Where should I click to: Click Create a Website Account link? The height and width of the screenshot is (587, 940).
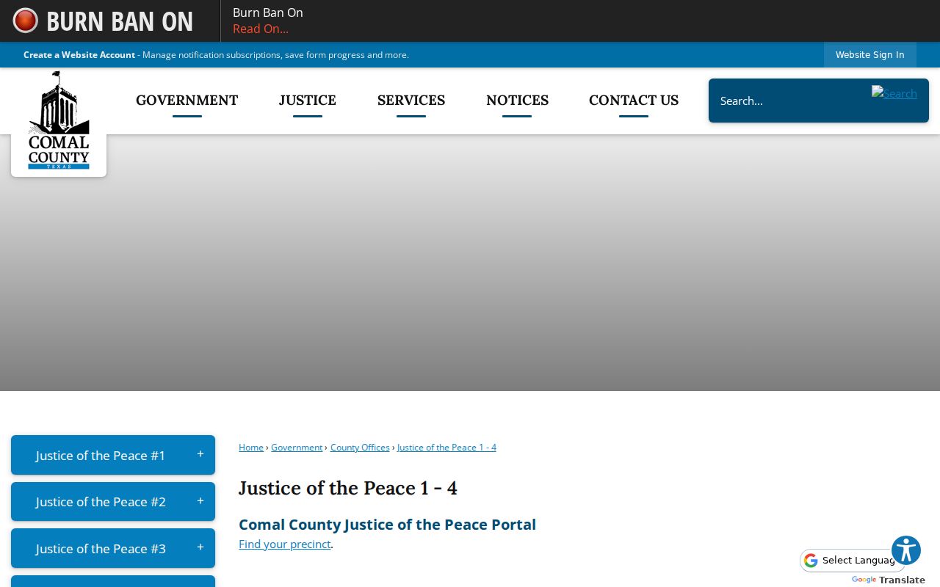click(79, 55)
